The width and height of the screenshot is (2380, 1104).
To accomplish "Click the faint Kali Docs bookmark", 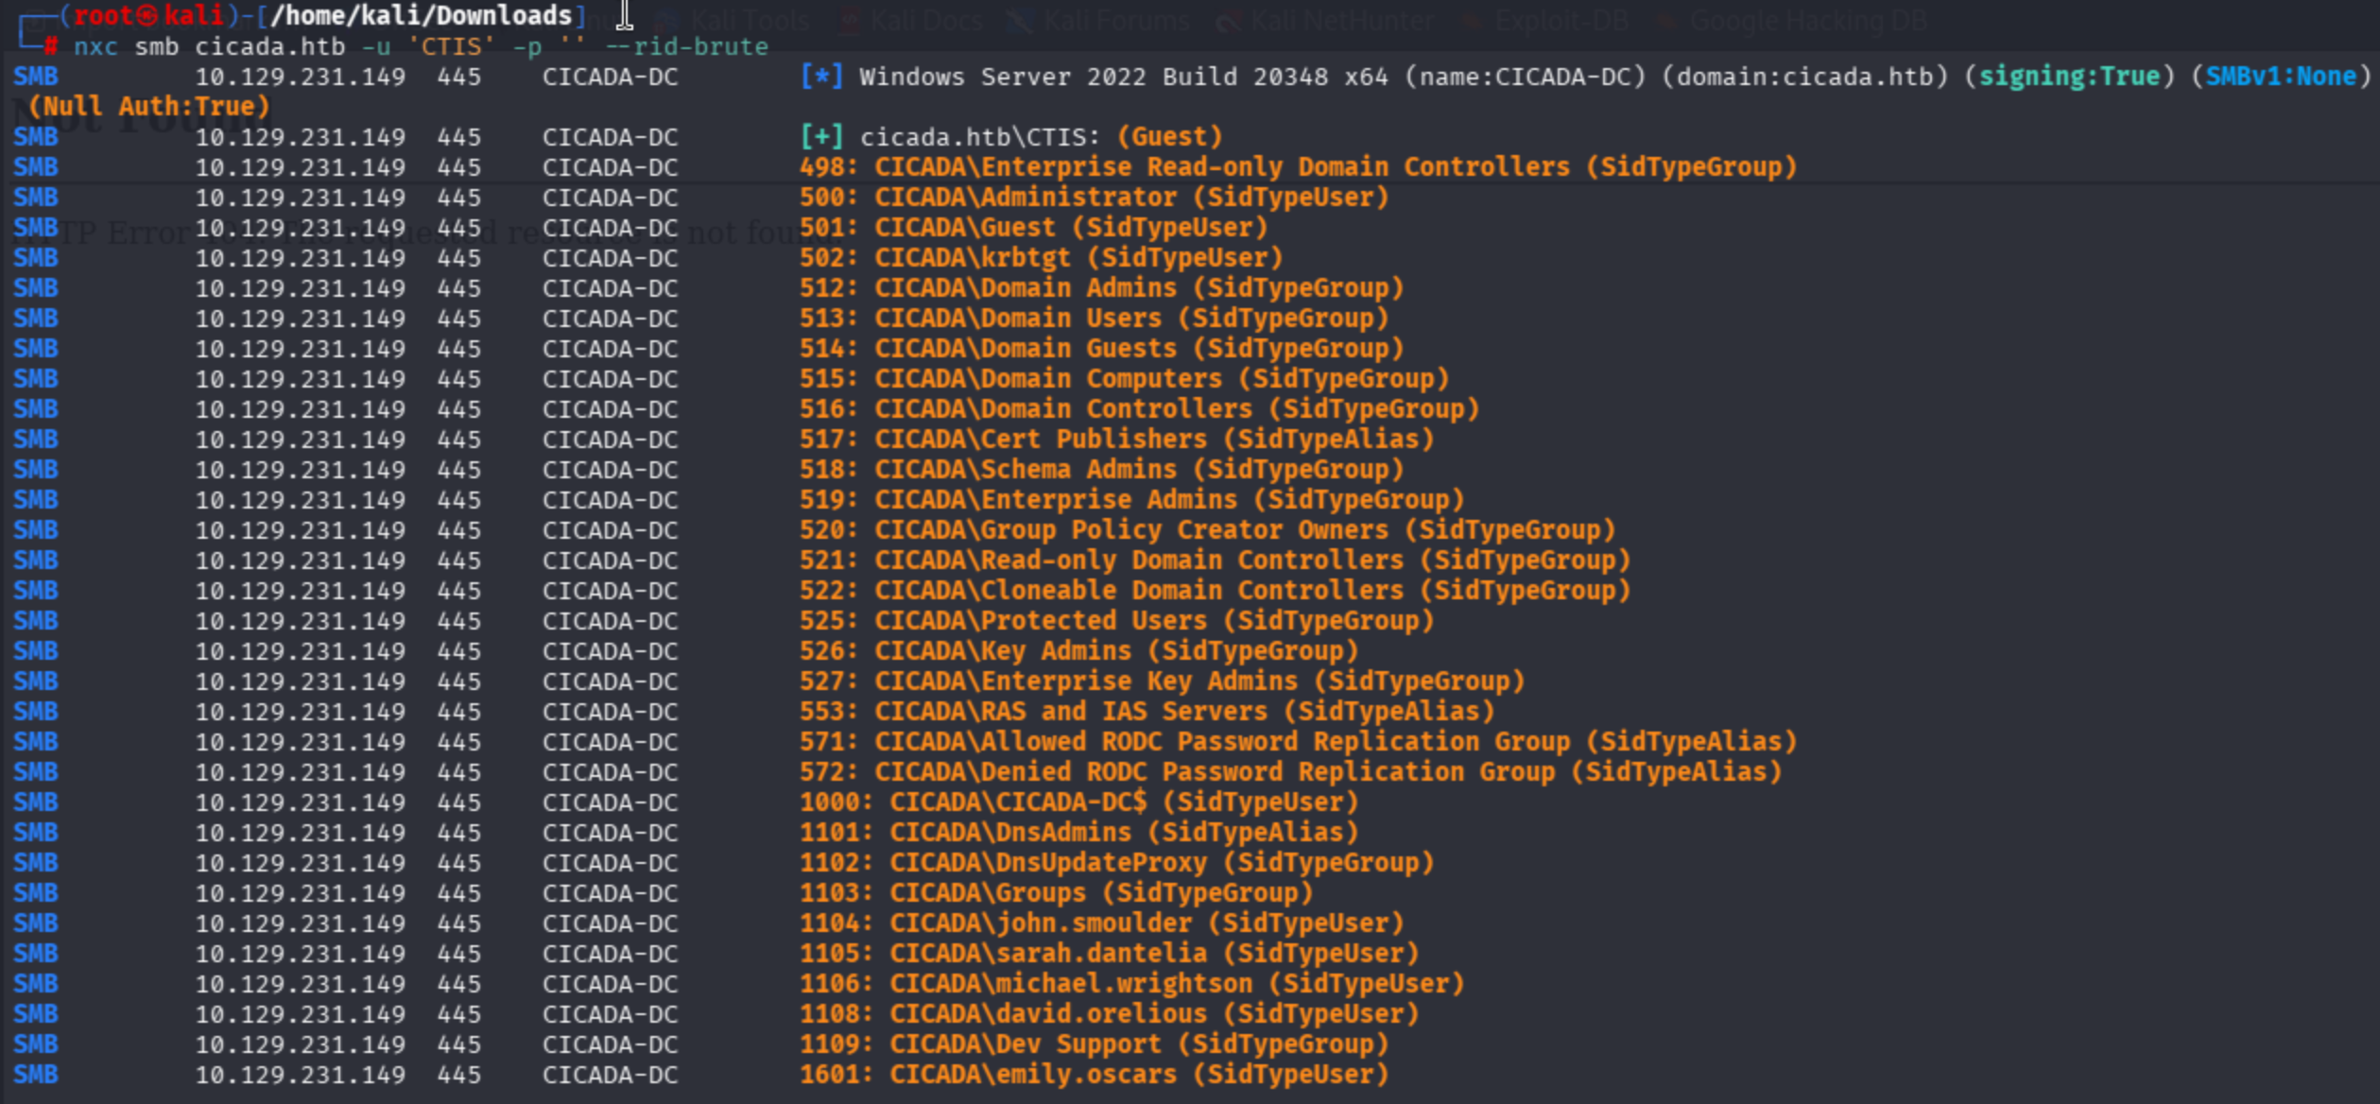I will point(925,20).
